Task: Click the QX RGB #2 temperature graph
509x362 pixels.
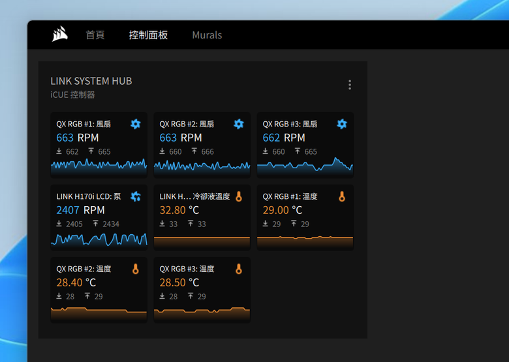Action: tap(99, 314)
